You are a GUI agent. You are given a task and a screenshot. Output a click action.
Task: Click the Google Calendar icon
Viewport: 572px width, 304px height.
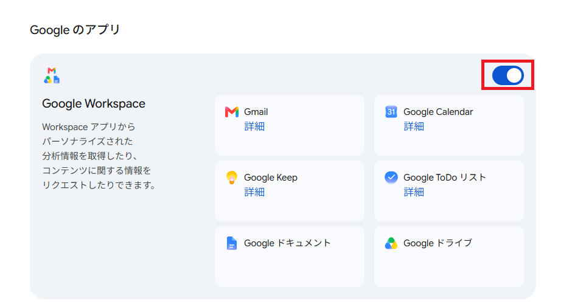point(391,112)
